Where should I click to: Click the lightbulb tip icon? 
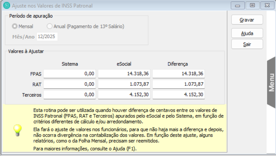pyautogui.click(x=17, y=129)
